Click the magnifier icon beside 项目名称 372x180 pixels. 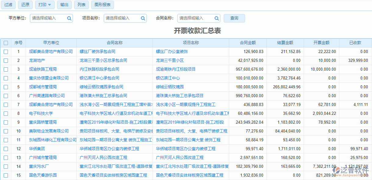click(x=143, y=18)
